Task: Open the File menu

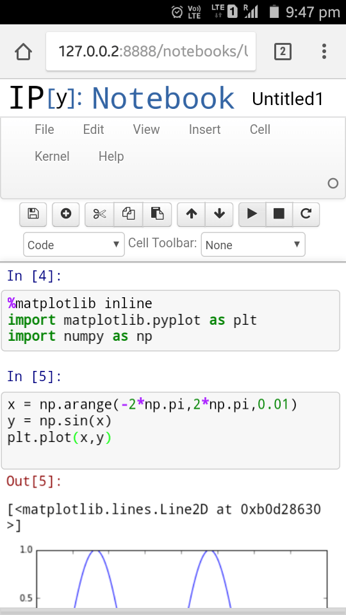Action: coord(44,129)
